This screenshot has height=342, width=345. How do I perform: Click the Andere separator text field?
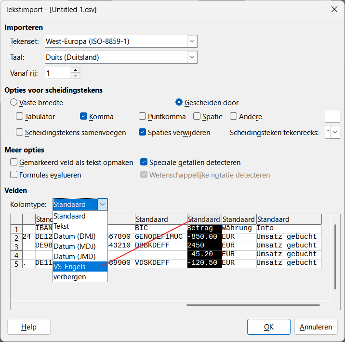click(x=332, y=116)
